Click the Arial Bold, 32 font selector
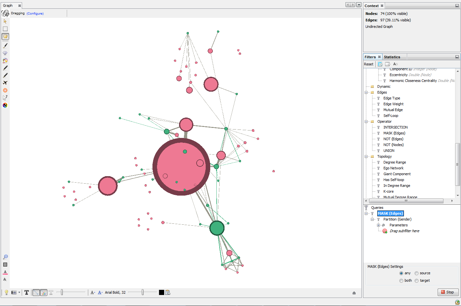Viewport: 461px width, 306px height. click(x=115, y=292)
